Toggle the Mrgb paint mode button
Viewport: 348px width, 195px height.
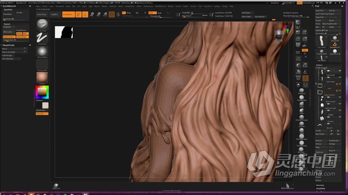coord(128,13)
